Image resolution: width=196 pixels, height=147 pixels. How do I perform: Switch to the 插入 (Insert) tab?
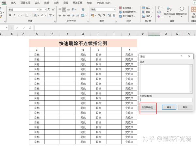tap(13, 3)
